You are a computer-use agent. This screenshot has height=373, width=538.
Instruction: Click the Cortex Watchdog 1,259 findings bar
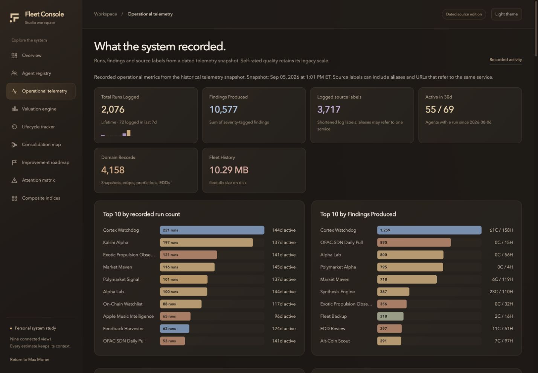click(429, 230)
